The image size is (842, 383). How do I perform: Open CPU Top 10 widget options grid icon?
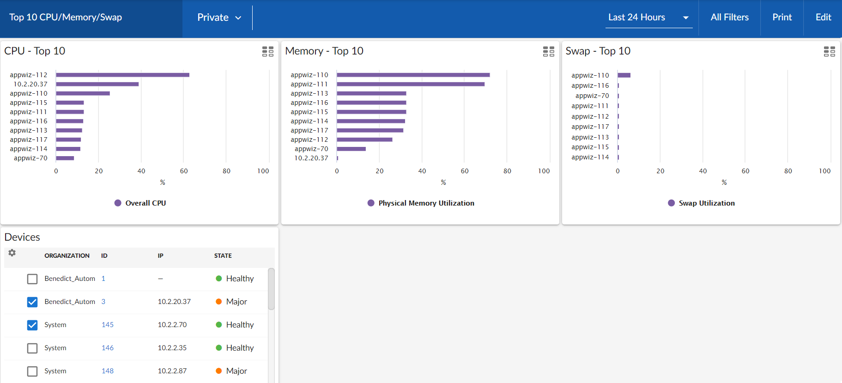click(268, 51)
